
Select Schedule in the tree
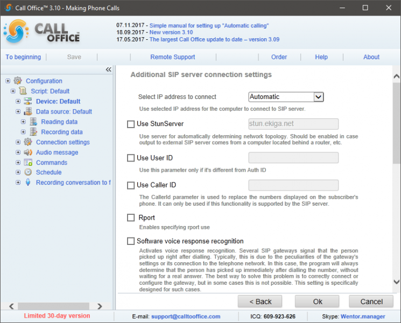[x=48, y=172]
